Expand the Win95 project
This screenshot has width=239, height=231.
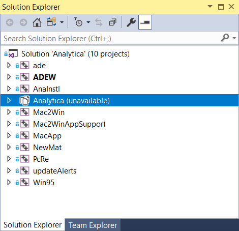pyautogui.click(x=9, y=182)
